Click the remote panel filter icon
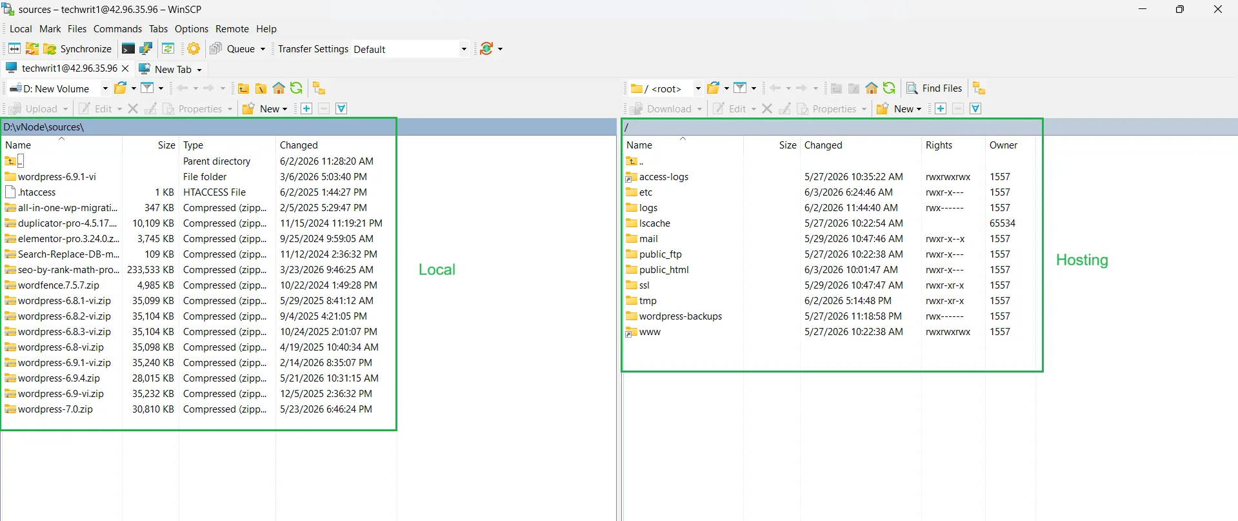 [741, 88]
